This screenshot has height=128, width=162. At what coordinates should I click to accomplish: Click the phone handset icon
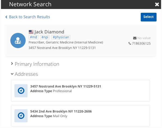pos(130,43)
